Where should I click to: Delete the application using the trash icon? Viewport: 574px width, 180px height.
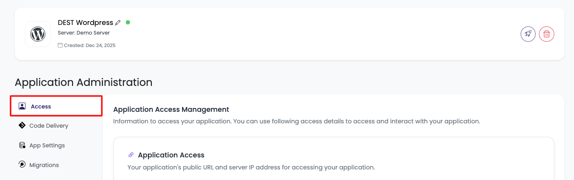(x=547, y=34)
